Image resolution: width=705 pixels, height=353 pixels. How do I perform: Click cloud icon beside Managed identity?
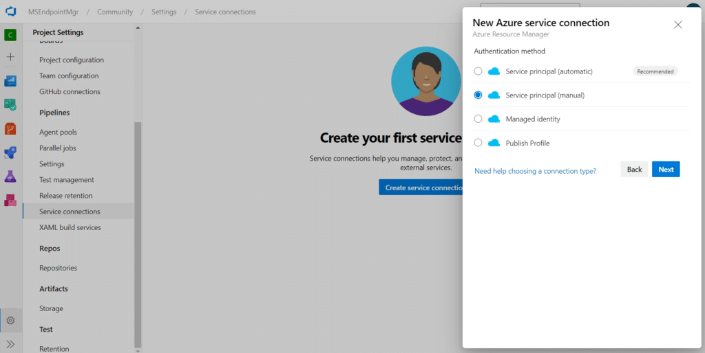point(494,119)
